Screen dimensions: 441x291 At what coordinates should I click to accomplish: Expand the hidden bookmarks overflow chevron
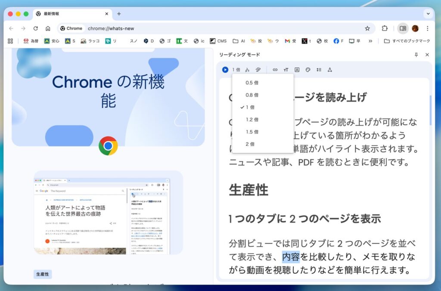click(x=370, y=41)
